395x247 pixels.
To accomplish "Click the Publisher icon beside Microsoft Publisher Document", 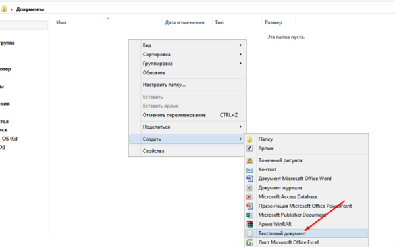I will tap(250, 215).
